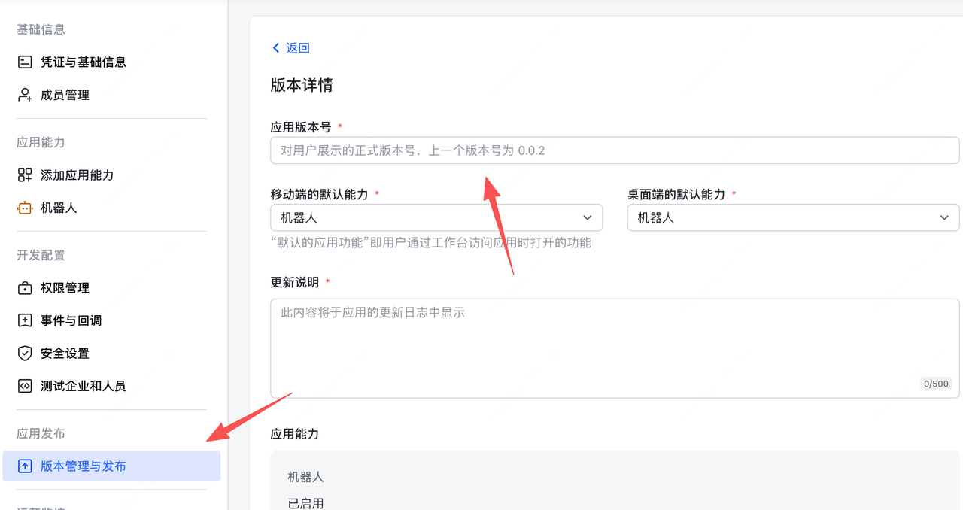Click inside the 应用版本号 input field

pos(615,150)
